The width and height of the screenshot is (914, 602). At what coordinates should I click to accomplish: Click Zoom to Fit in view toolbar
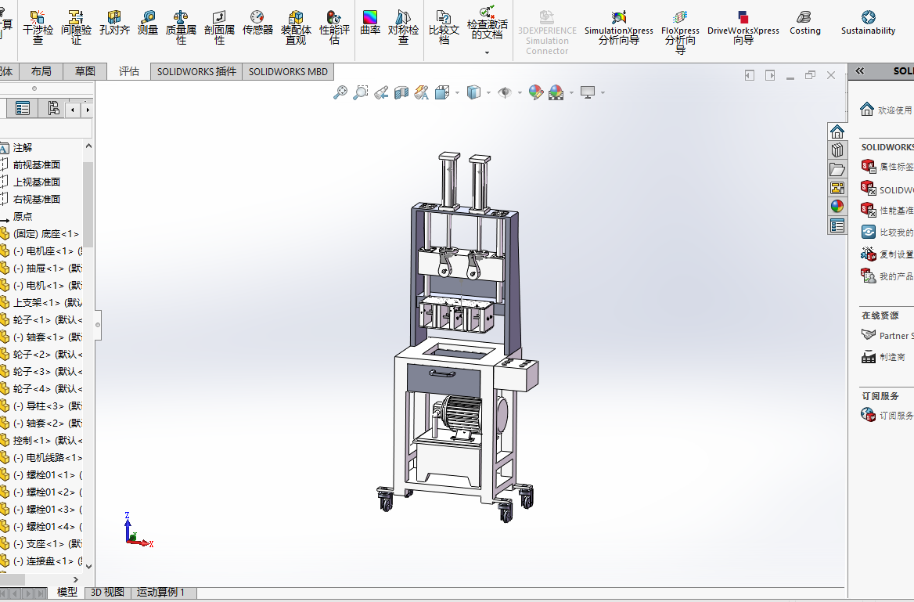point(340,92)
